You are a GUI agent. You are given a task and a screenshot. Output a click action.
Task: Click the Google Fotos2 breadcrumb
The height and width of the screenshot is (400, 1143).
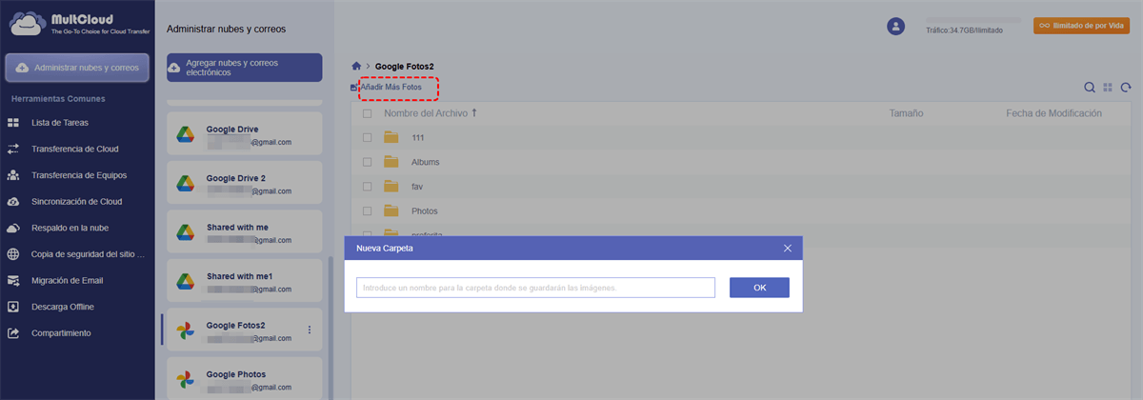click(x=405, y=67)
